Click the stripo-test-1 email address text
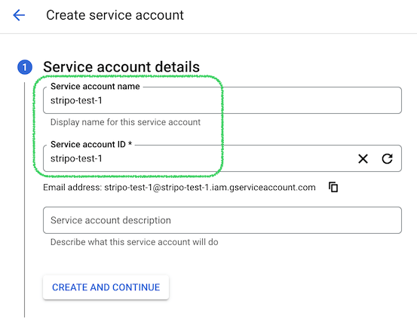Image resolution: width=417 pixels, height=322 pixels. (x=210, y=188)
